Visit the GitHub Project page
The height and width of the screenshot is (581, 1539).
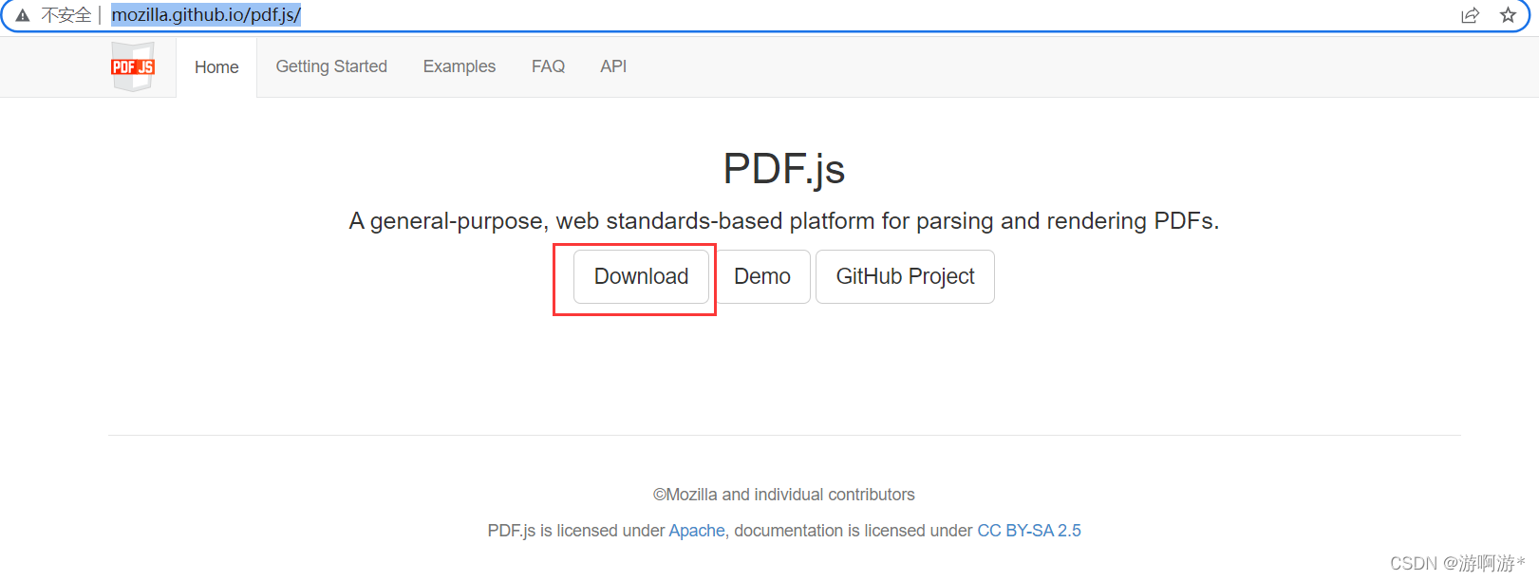point(904,276)
